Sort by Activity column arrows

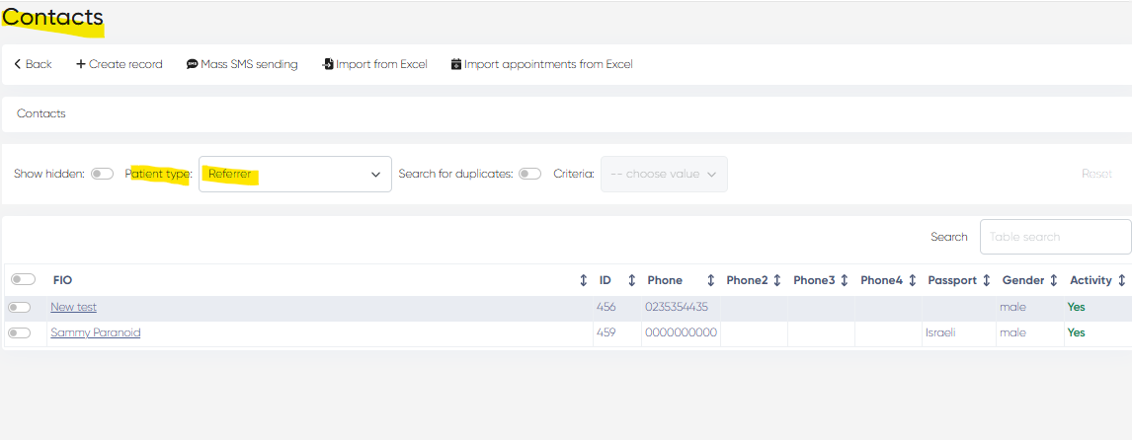[1121, 280]
